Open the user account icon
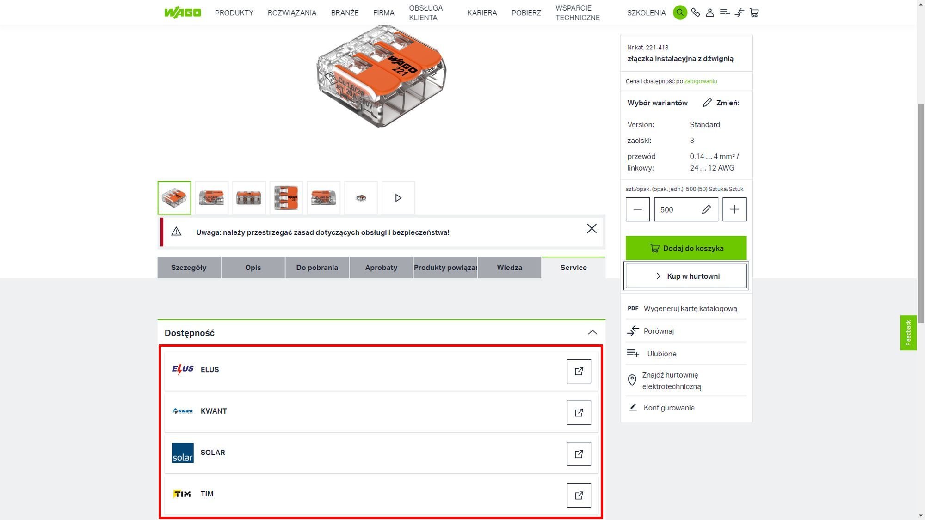 (x=710, y=12)
